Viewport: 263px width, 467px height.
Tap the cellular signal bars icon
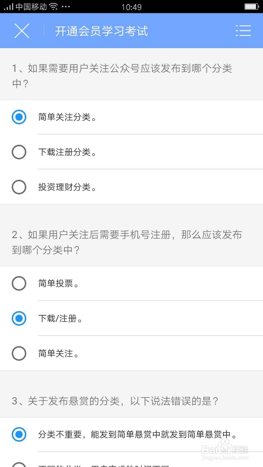pos(9,7)
